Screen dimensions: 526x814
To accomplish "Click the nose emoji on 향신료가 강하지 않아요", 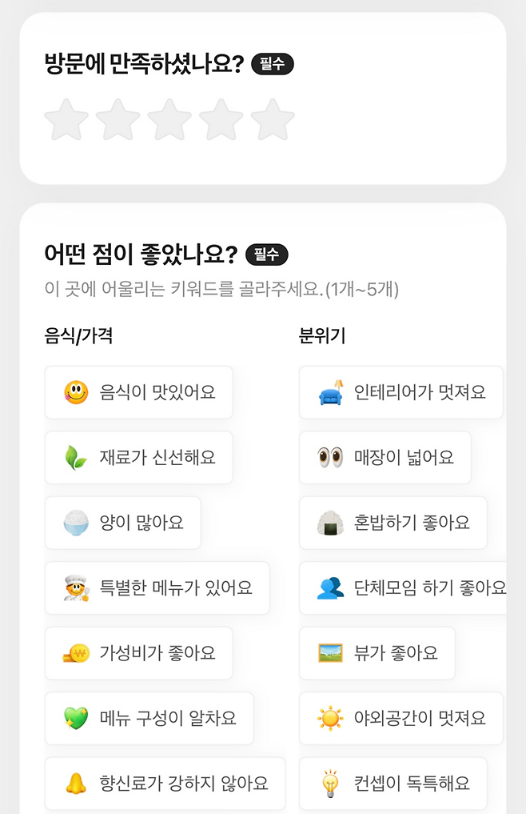I will (x=78, y=784).
